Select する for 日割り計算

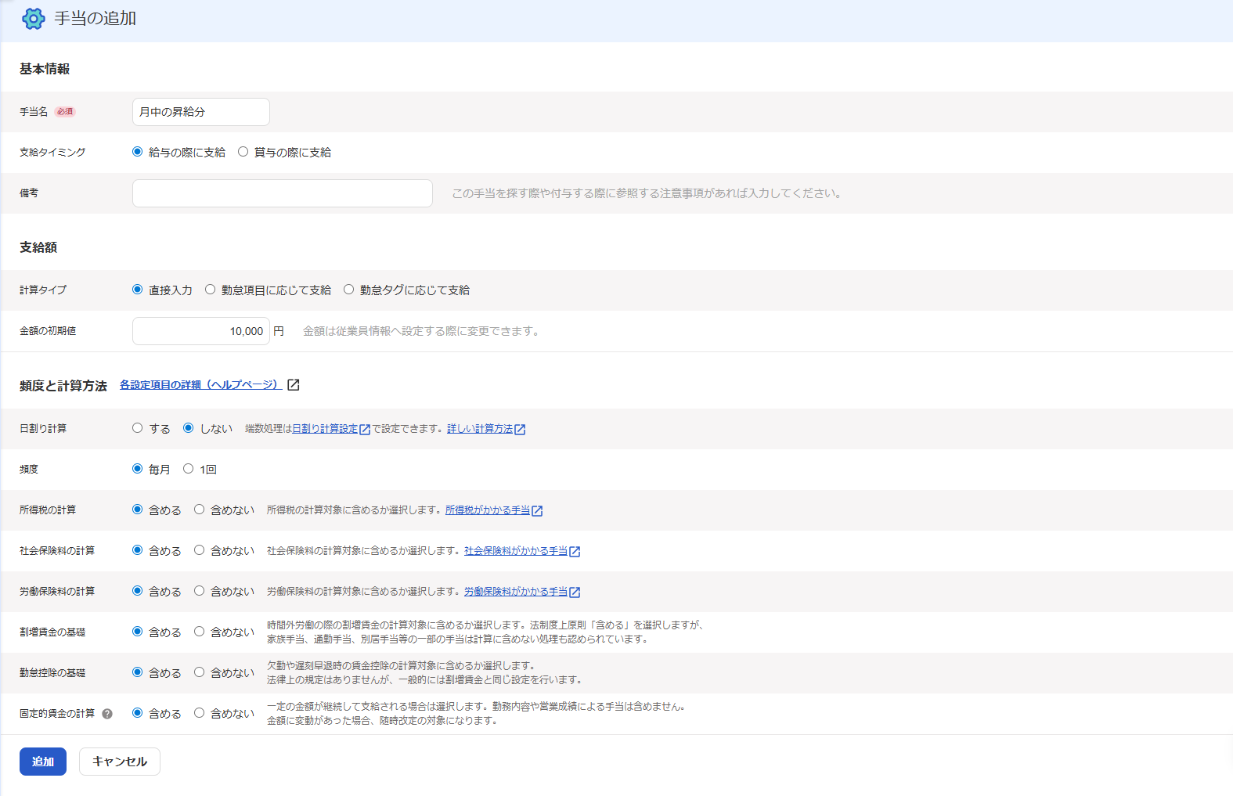point(138,428)
